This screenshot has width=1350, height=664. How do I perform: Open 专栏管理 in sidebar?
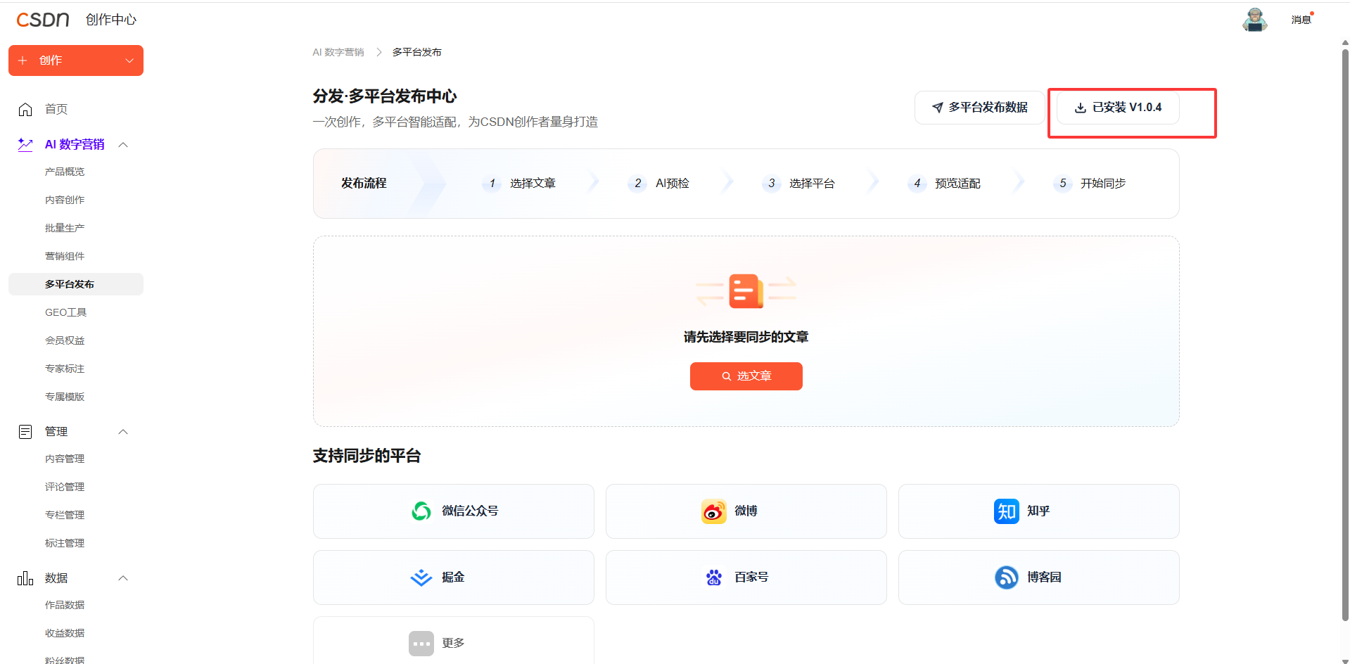click(65, 515)
